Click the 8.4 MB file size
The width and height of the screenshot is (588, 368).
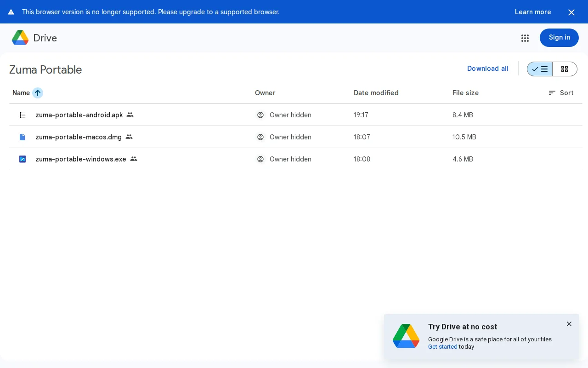point(463,115)
